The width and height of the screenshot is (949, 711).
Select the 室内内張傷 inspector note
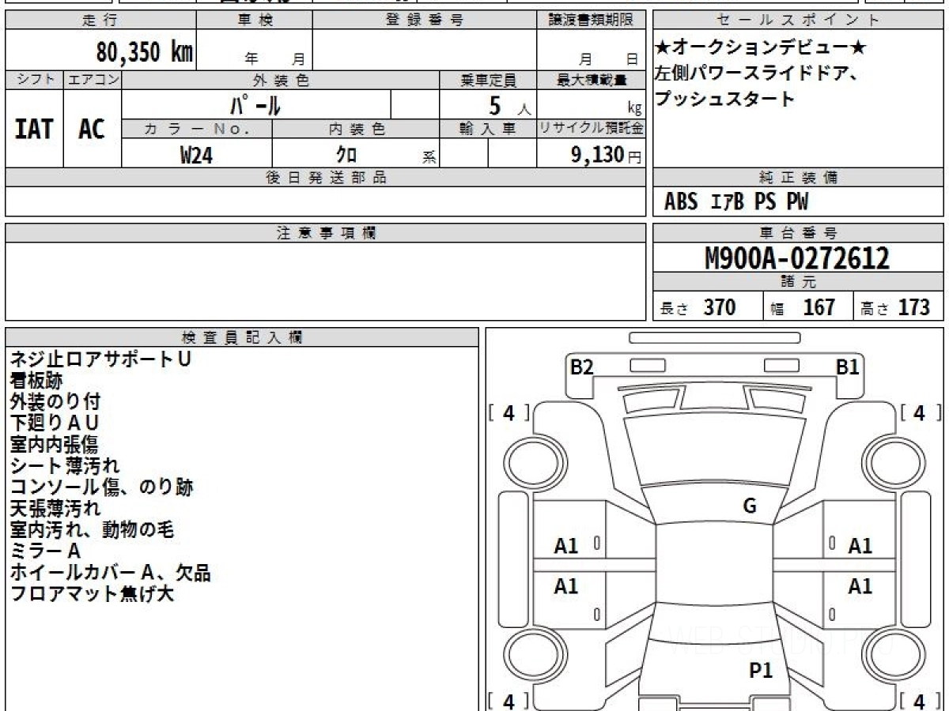pyautogui.click(x=55, y=445)
